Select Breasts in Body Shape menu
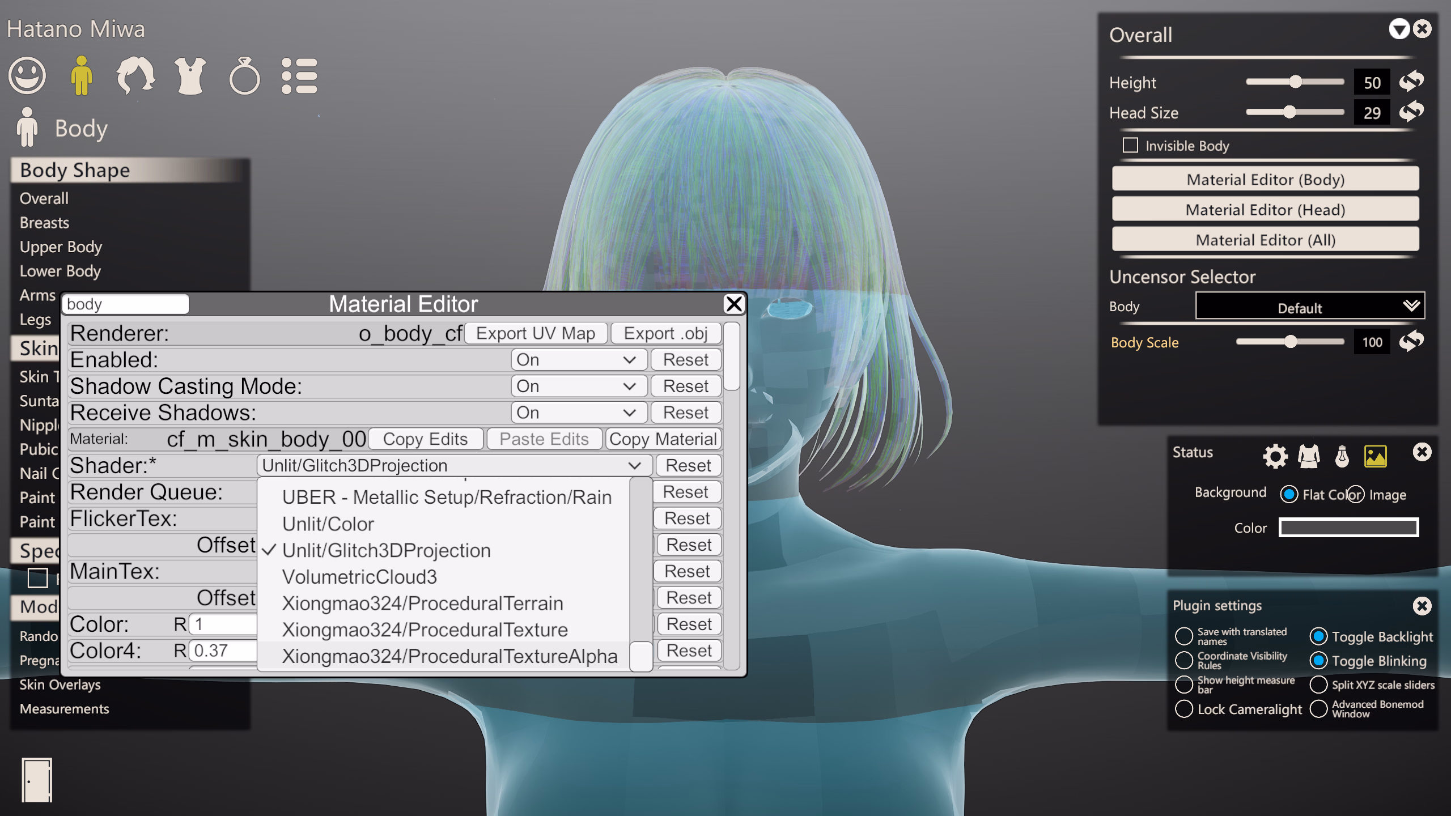1451x816 pixels. pyautogui.click(x=44, y=223)
